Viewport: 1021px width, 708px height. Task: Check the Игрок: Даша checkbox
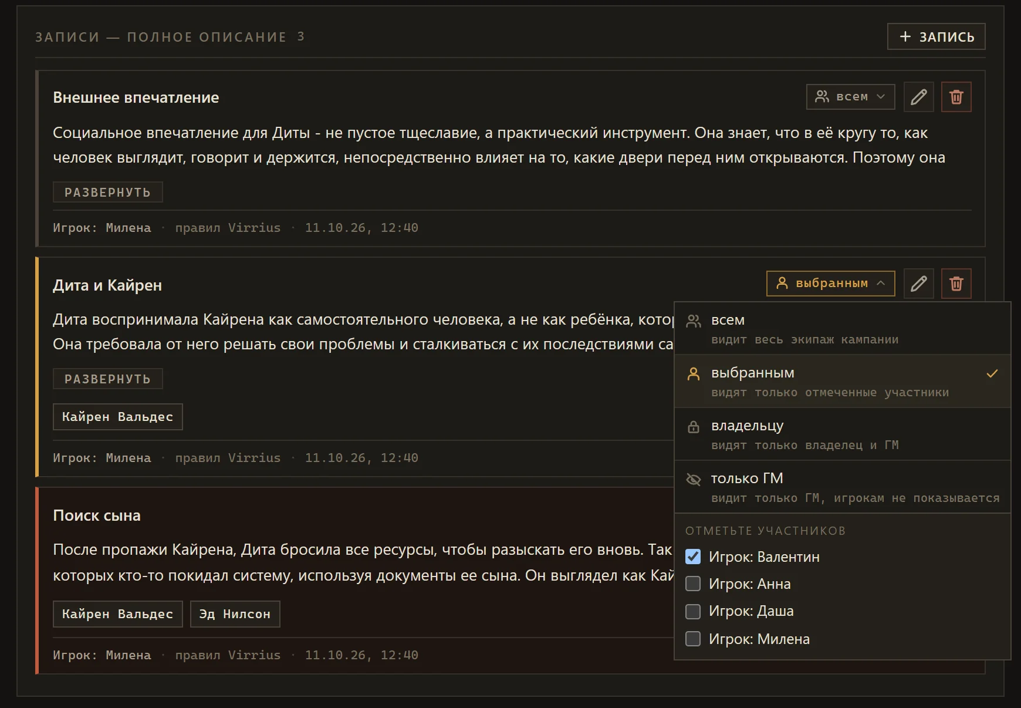point(693,611)
